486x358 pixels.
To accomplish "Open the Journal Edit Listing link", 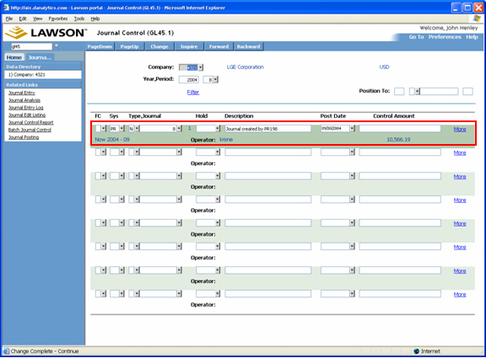I will coord(27,115).
